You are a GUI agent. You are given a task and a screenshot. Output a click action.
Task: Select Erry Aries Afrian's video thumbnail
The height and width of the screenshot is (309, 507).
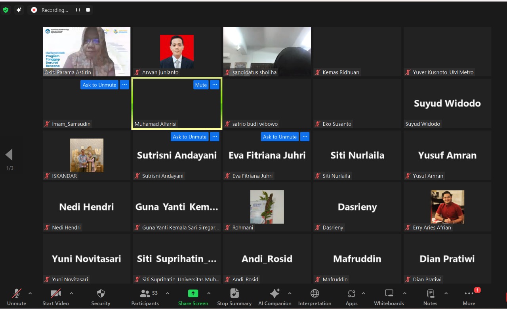click(448, 207)
